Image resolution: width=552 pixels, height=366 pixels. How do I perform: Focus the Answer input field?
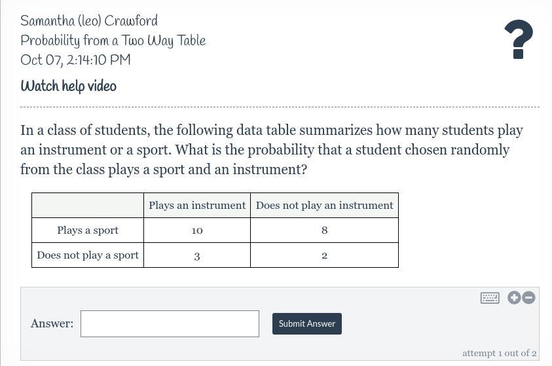[170, 323]
